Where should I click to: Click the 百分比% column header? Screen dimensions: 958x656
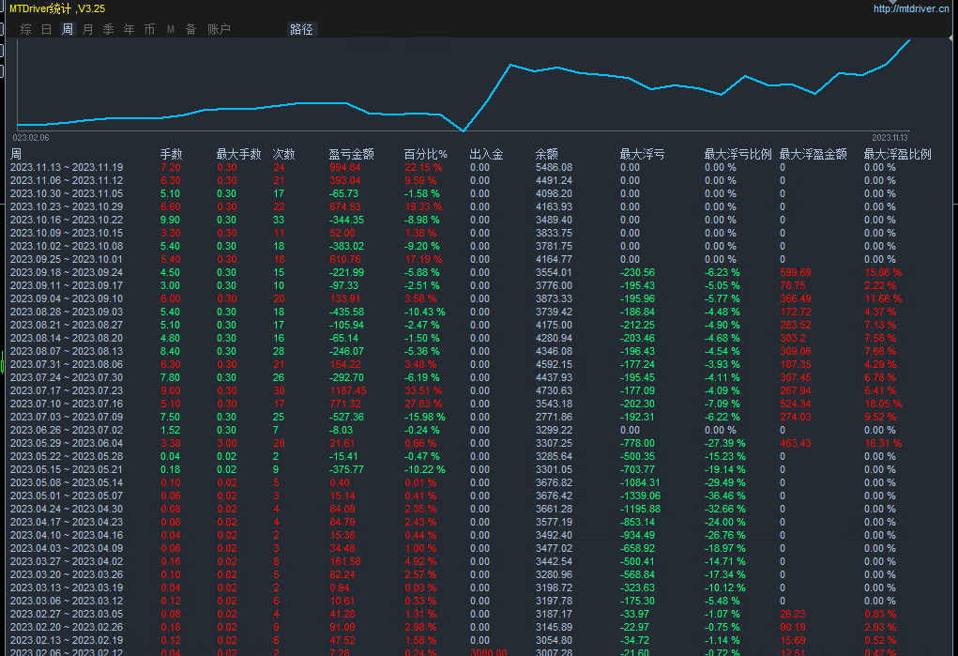pyautogui.click(x=425, y=154)
